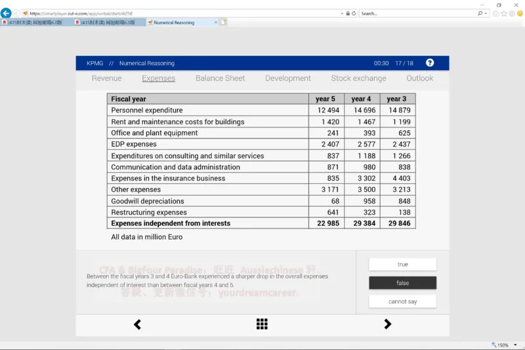The image size is (525, 350).
Task: Click the 150% zoom level value
Action: [x=503, y=345]
